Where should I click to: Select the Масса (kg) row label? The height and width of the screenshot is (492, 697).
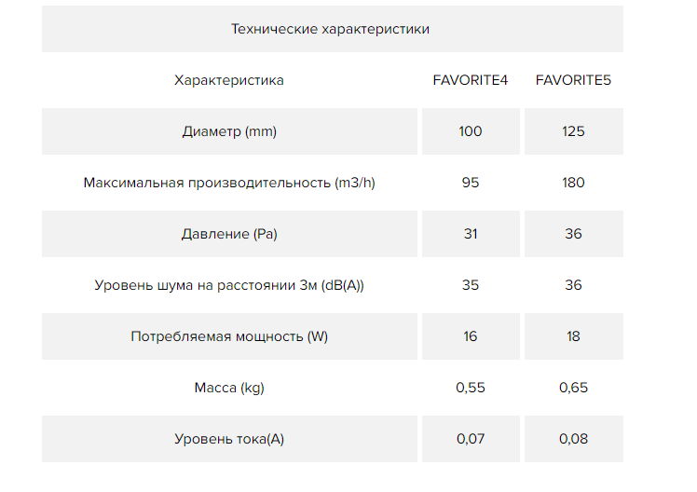(x=229, y=388)
